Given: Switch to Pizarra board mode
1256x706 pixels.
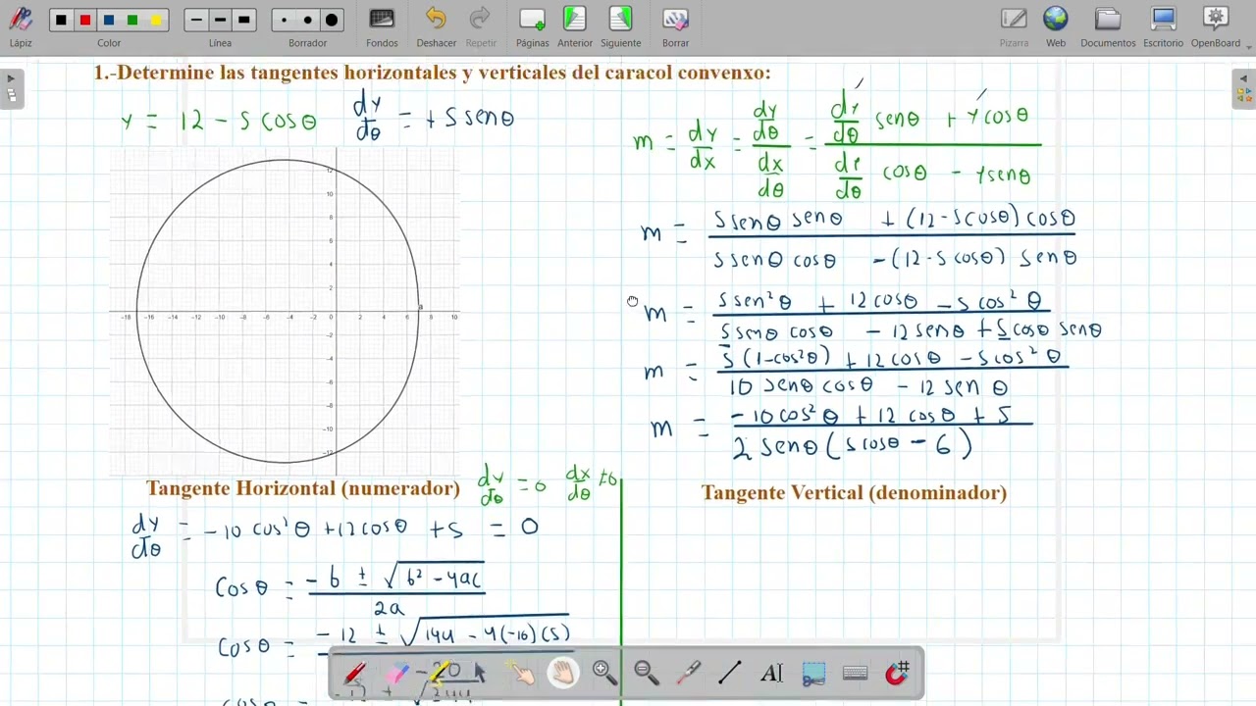Looking at the screenshot, I should point(1014,26).
